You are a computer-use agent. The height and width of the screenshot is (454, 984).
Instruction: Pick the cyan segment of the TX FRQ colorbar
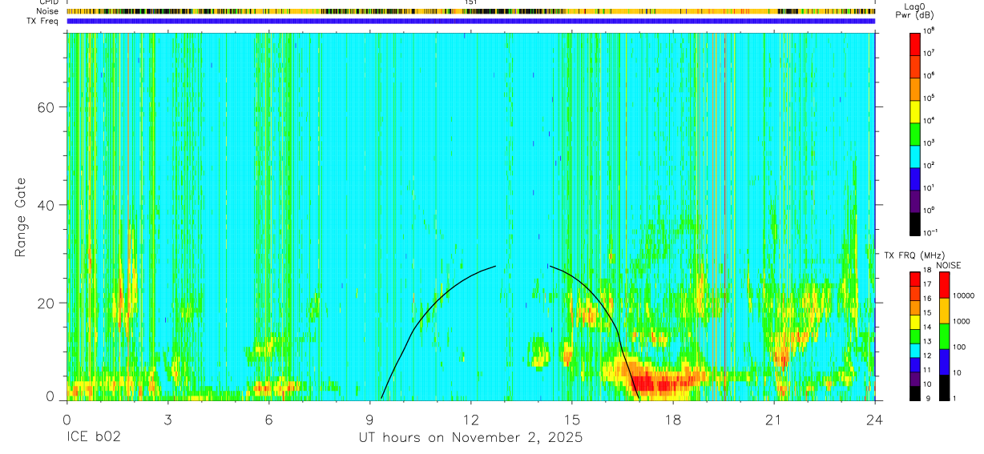[x=915, y=350]
